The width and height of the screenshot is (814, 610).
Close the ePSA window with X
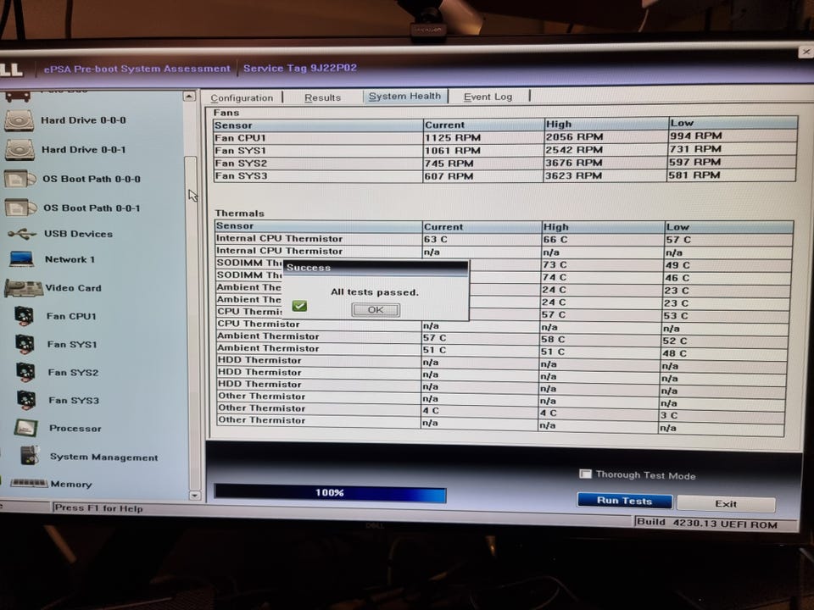coord(806,52)
